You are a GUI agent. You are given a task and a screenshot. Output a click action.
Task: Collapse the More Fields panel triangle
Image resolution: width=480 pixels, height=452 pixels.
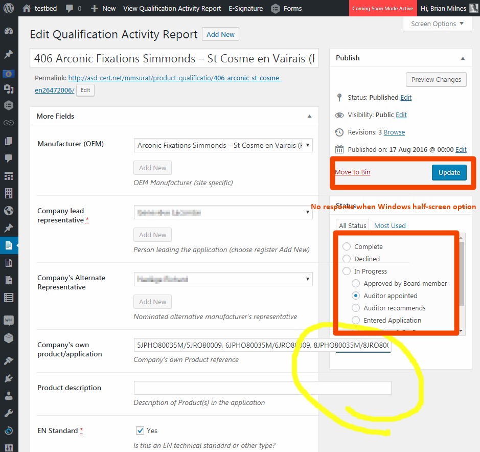click(x=309, y=116)
